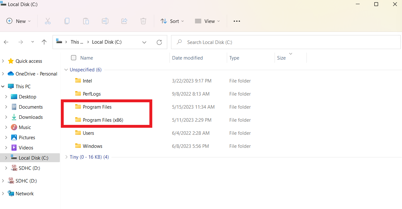Image resolution: width=402 pixels, height=209 pixels.
Task: Click the New button
Action: click(19, 21)
